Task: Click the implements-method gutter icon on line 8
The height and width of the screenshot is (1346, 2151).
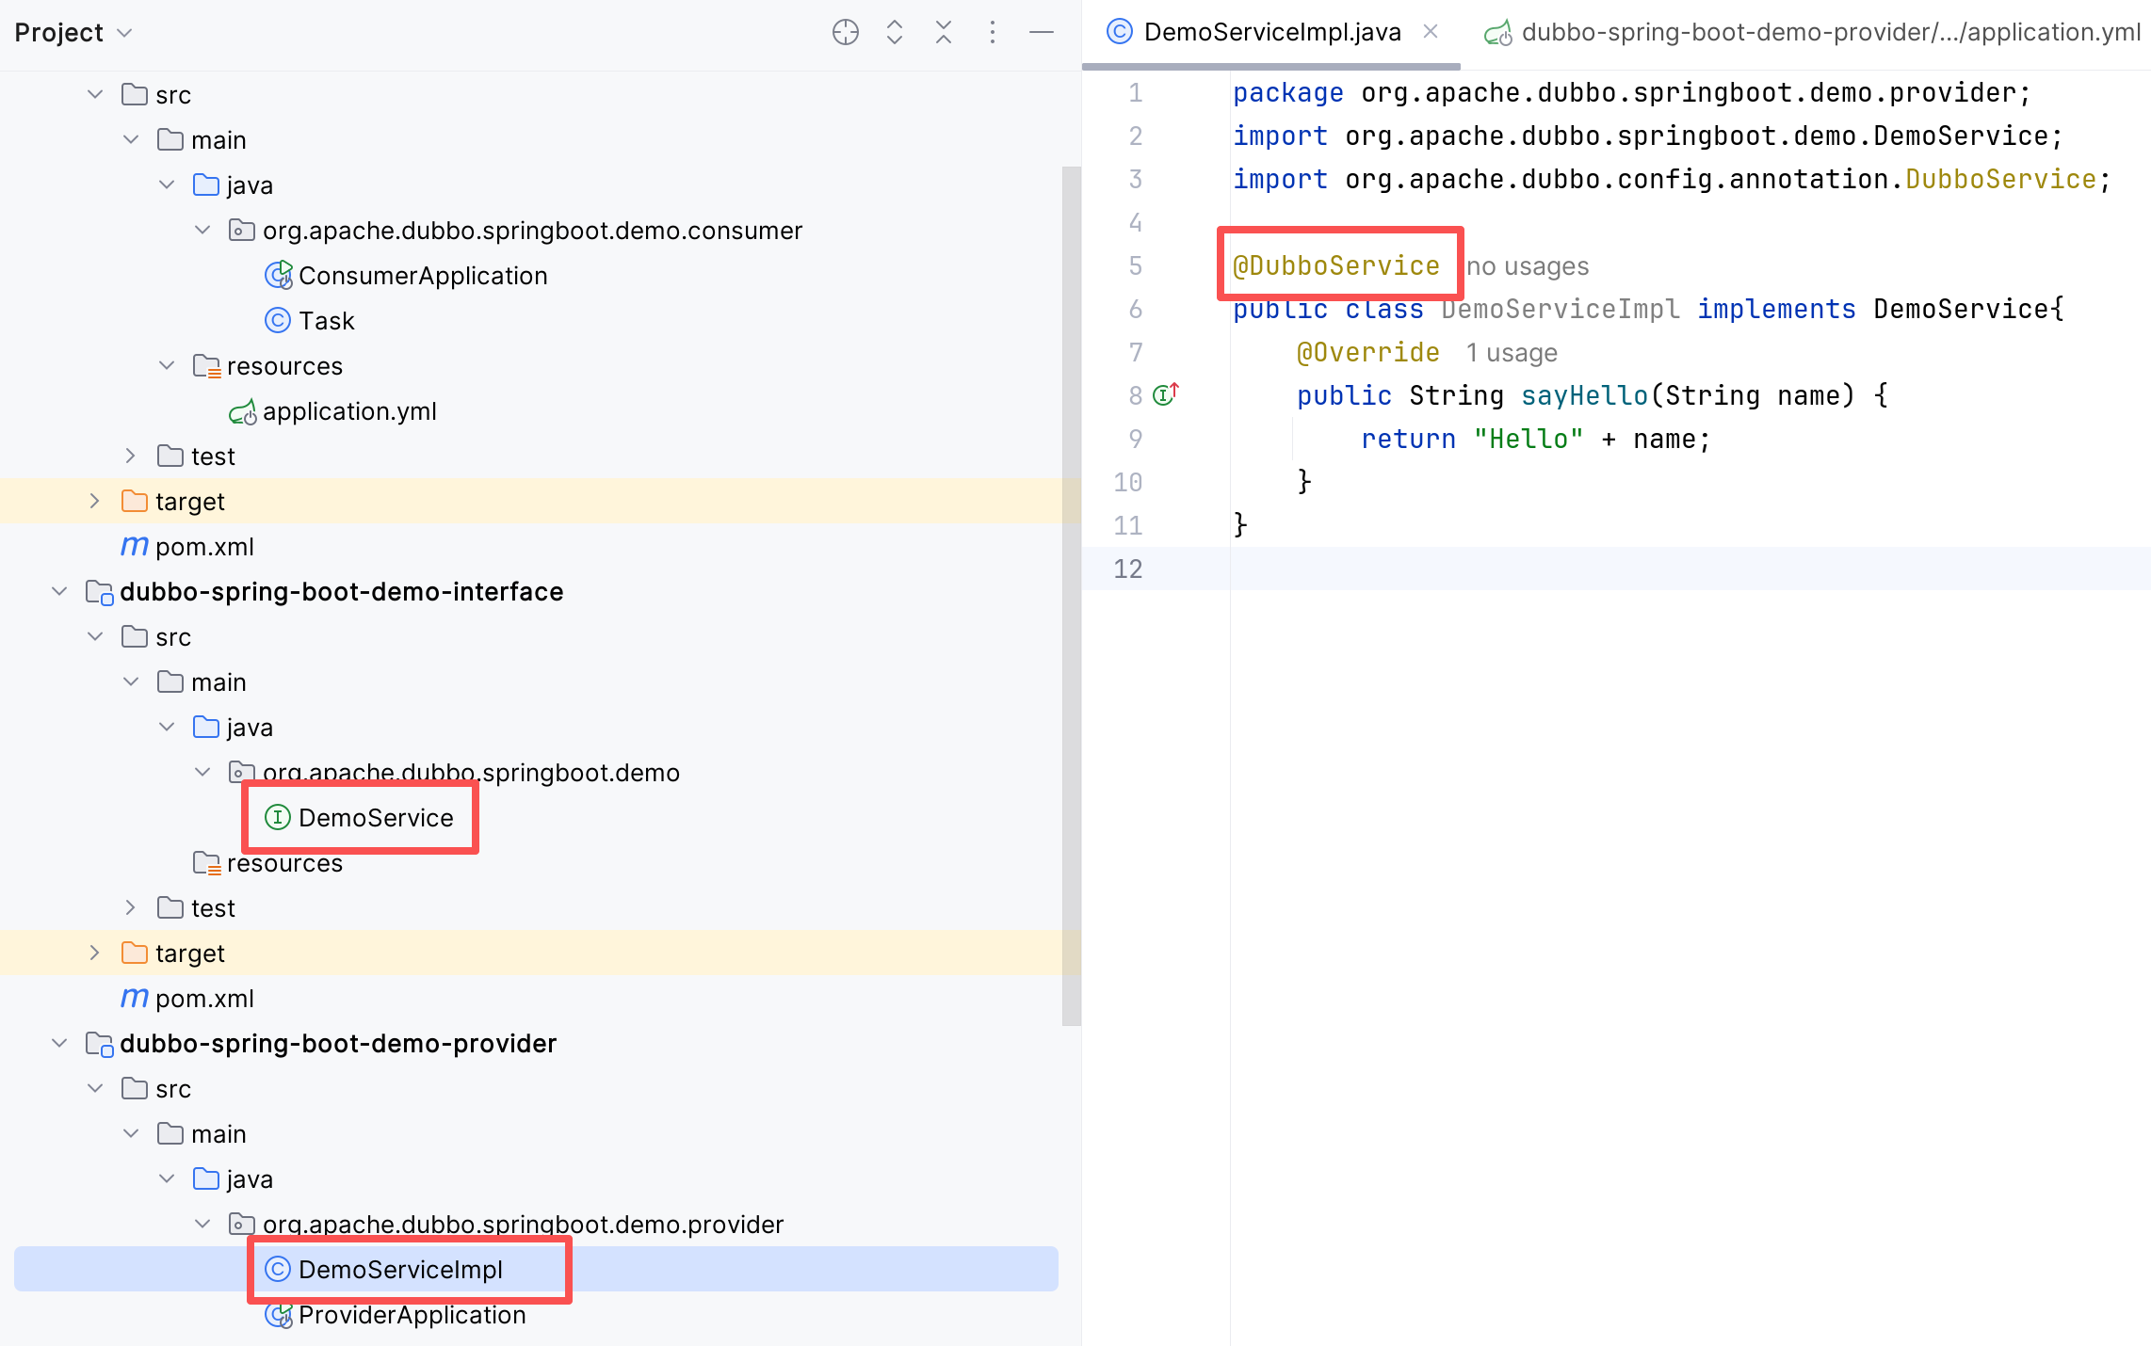Action: point(1166,394)
